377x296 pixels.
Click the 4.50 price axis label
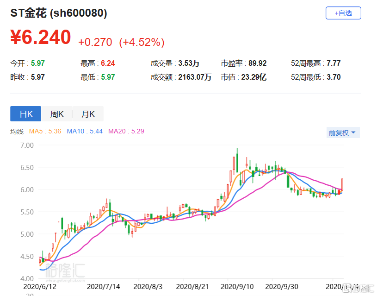pos(27,257)
